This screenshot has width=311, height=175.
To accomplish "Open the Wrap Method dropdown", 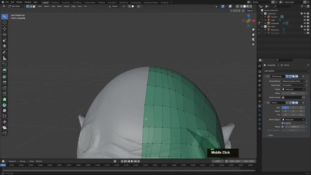I will [x=293, y=81].
